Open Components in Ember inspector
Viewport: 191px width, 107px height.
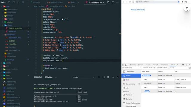[131, 72]
